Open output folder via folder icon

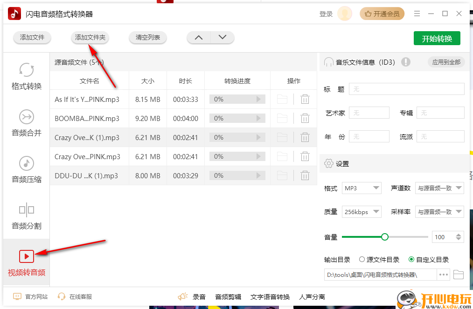click(x=459, y=275)
